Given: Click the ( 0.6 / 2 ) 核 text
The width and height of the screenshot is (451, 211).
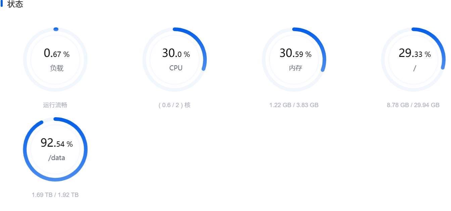Looking at the screenshot, I should (174, 105).
